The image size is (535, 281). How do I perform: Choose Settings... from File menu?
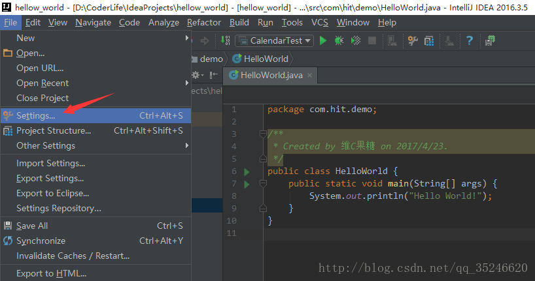click(96, 115)
